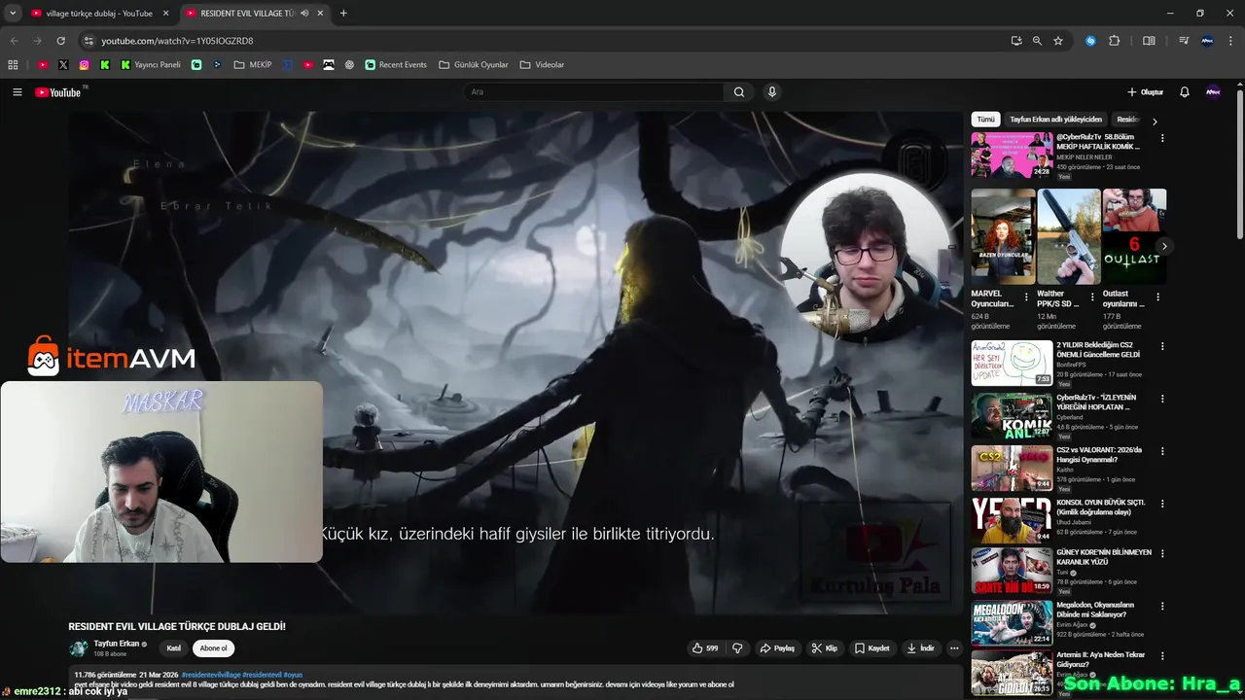This screenshot has width=1245, height=700.
Task: Start voice search with the microphone icon
Action: click(772, 92)
